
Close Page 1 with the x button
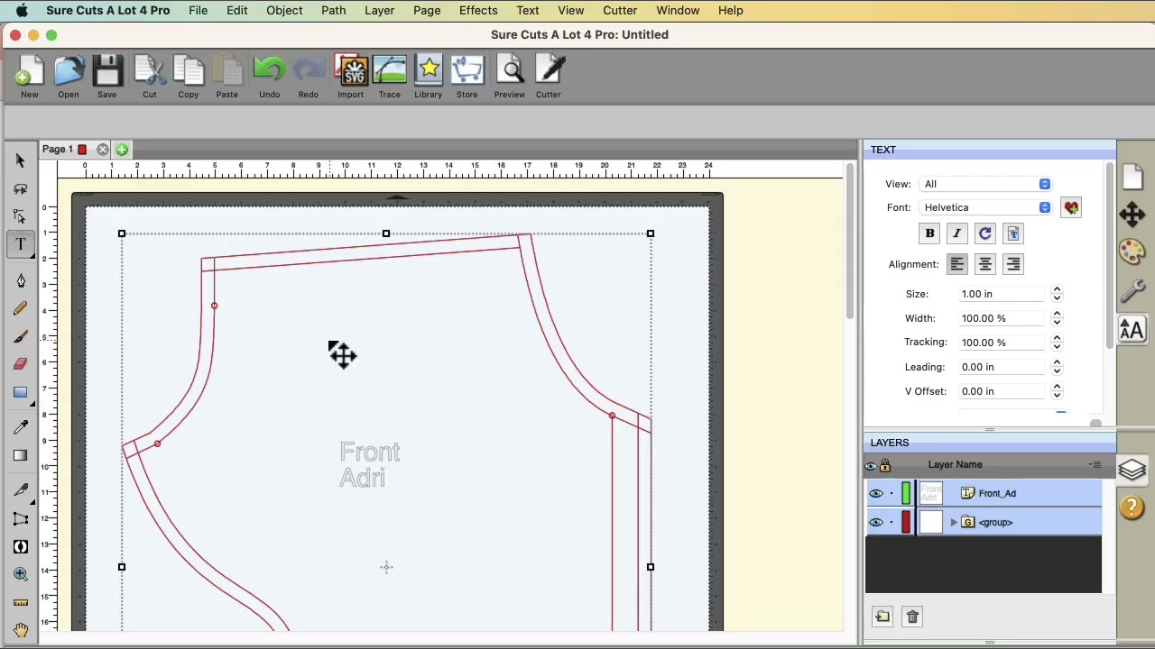pos(103,150)
